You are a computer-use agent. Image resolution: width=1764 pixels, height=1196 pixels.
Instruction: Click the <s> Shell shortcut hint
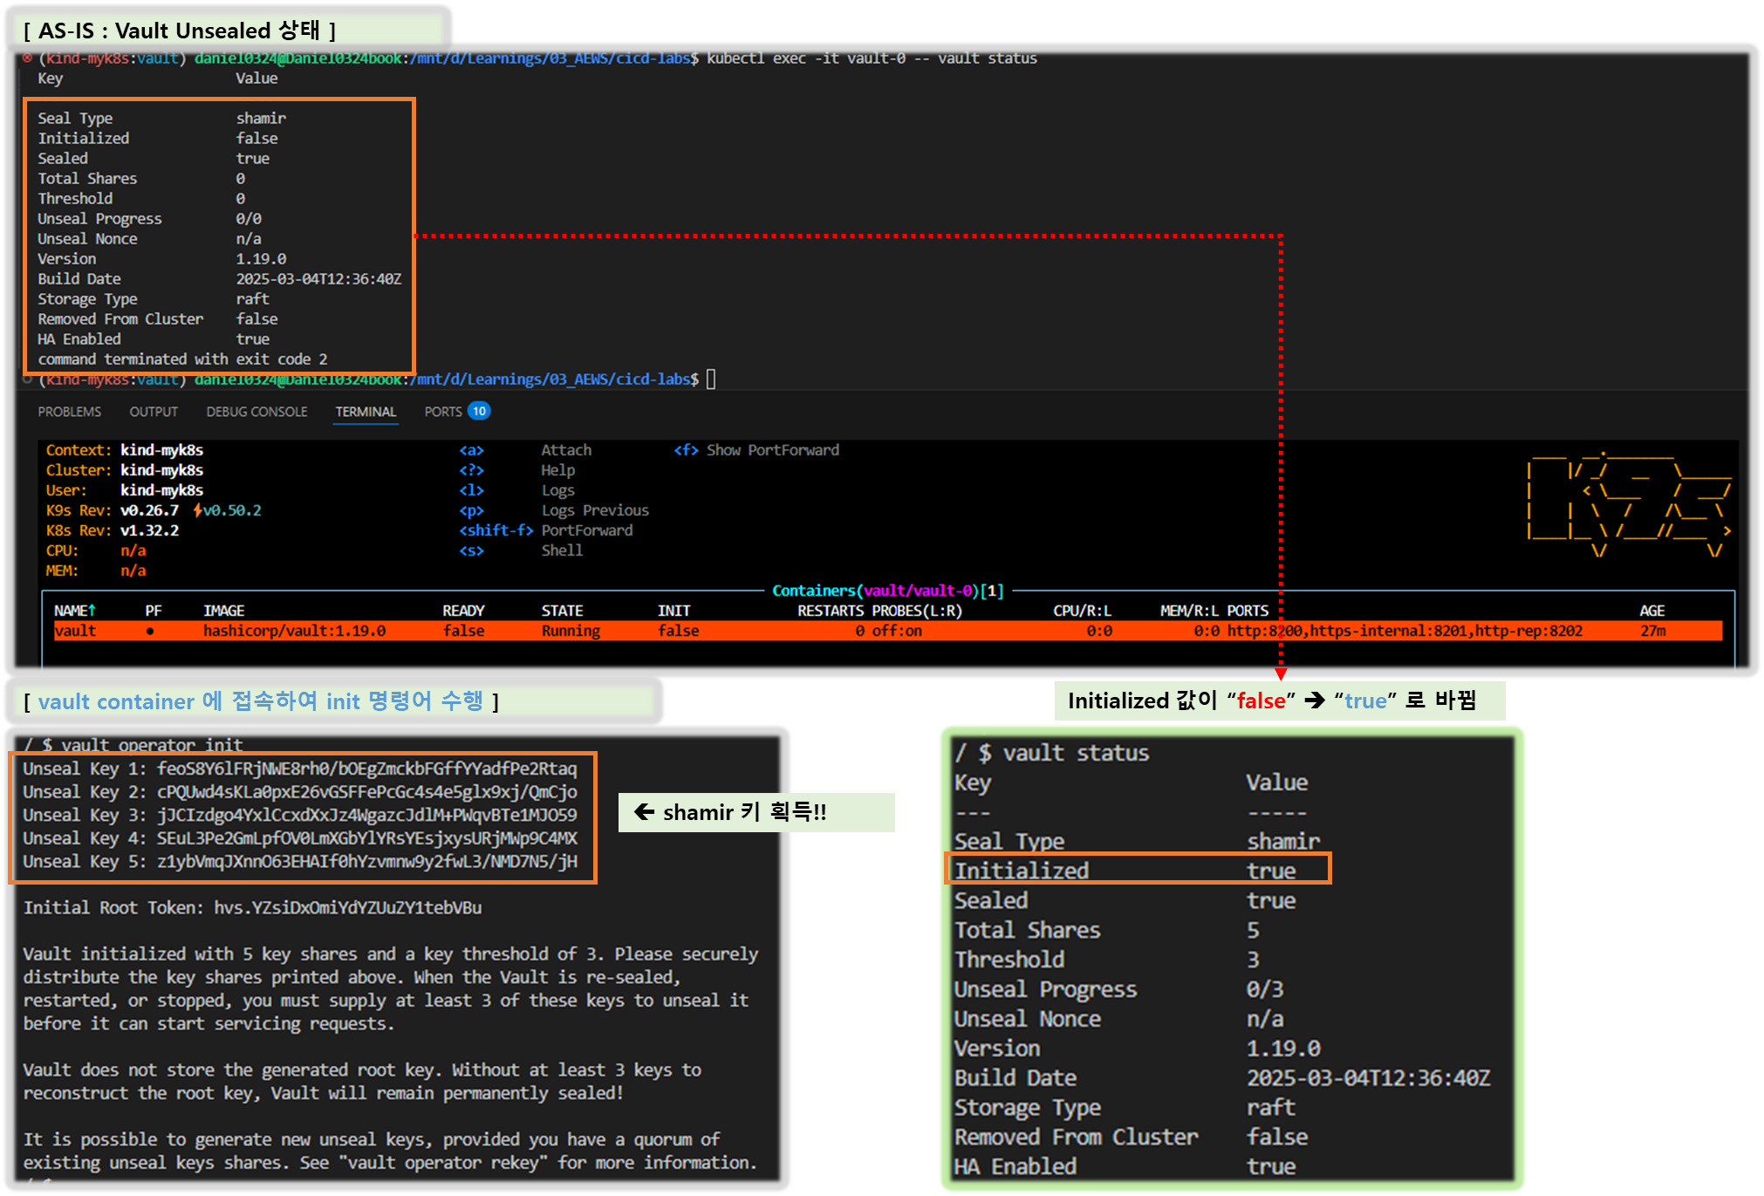(x=521, y=550)
